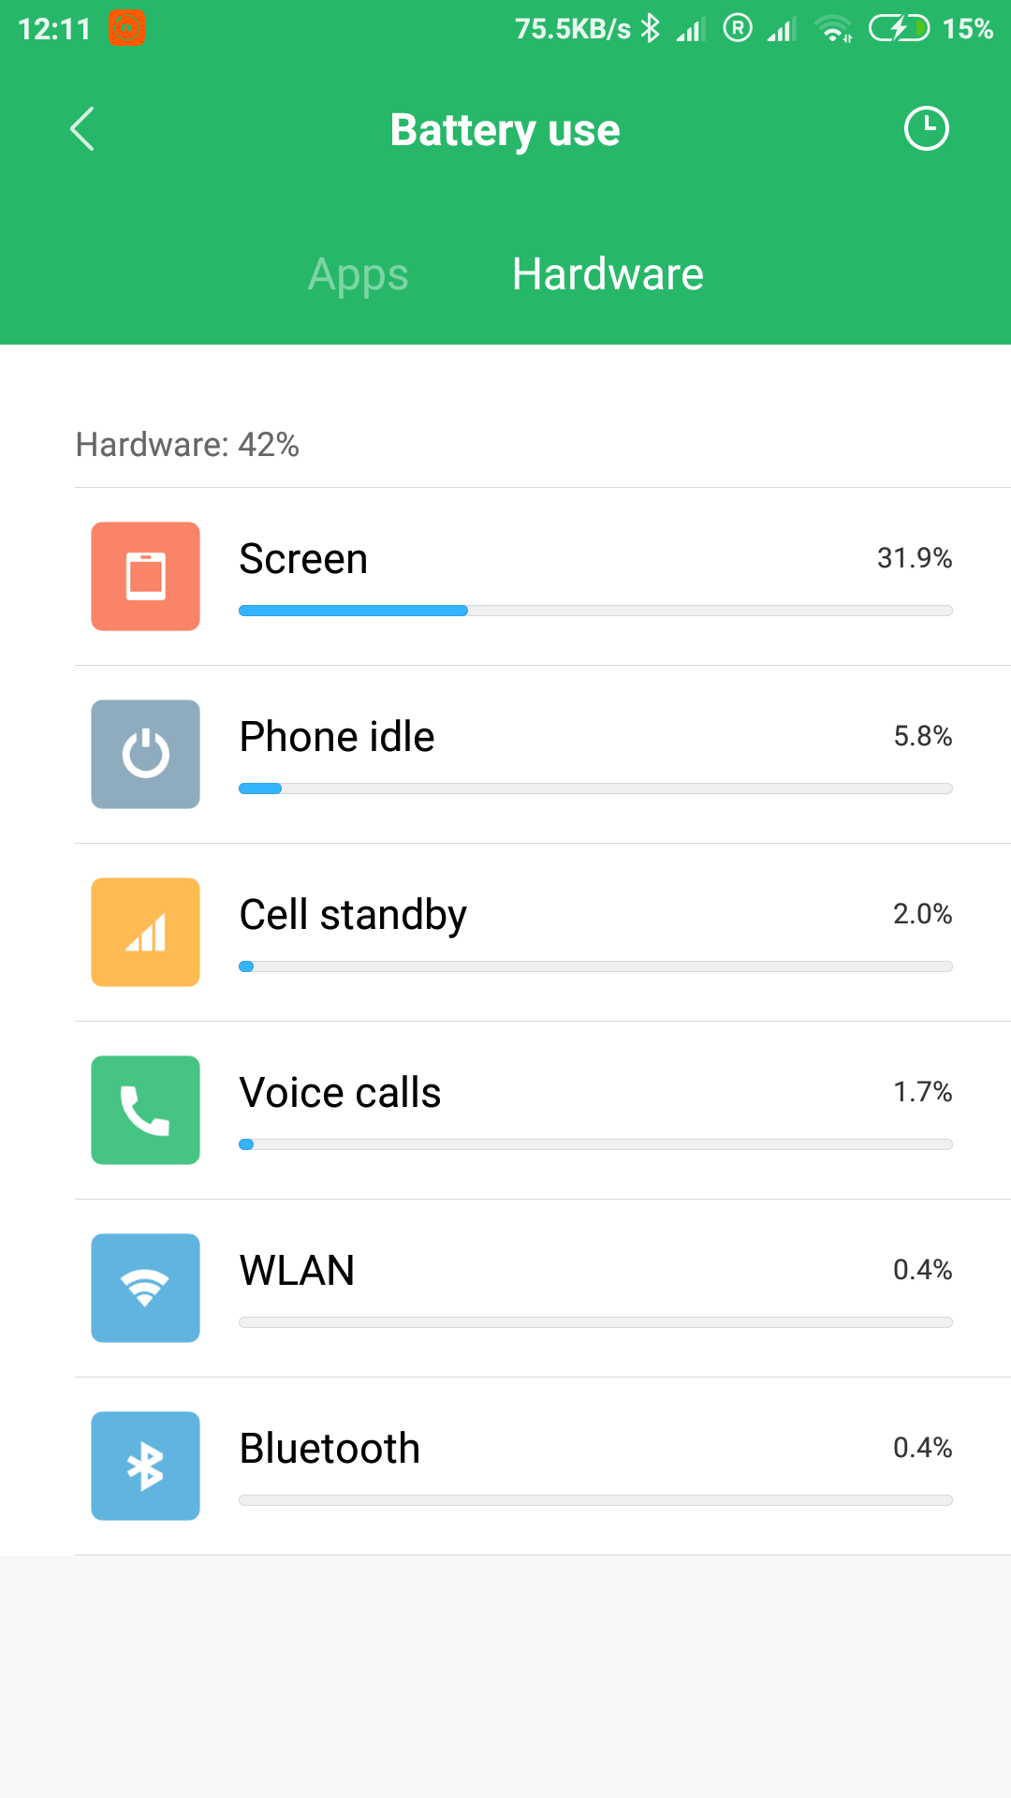Open Screen battery usage details
1011x1798 pixels.
click(x=543, y=577)
